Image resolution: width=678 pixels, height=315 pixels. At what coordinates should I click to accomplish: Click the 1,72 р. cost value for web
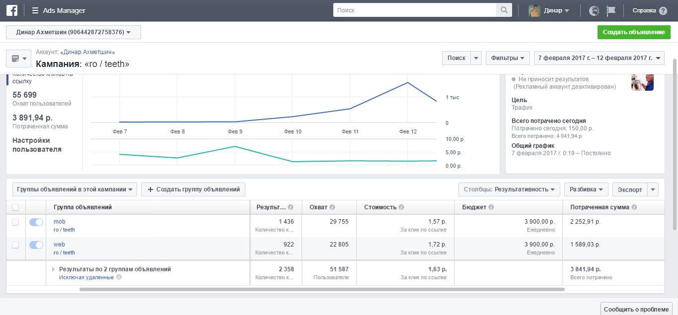tap(436, 245)
